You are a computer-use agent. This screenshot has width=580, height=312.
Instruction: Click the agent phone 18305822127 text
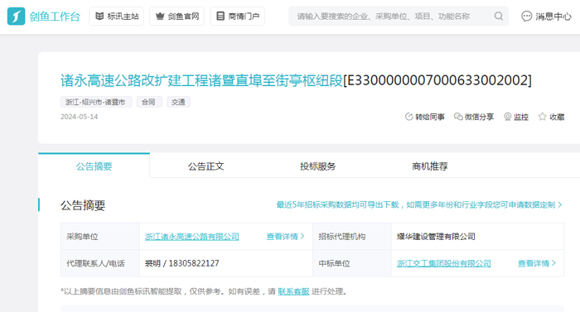tap(194, 263)
